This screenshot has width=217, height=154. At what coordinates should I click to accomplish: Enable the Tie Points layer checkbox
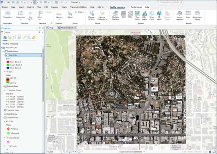[7, 146]
